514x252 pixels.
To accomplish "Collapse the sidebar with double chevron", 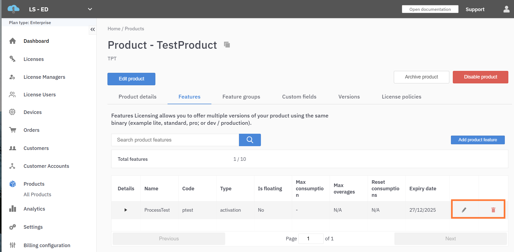I will click(93, 30).
